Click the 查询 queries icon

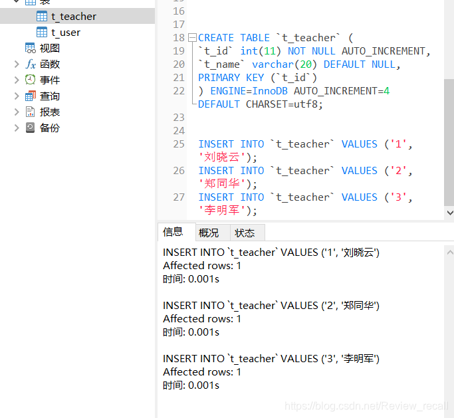[31, 96]
